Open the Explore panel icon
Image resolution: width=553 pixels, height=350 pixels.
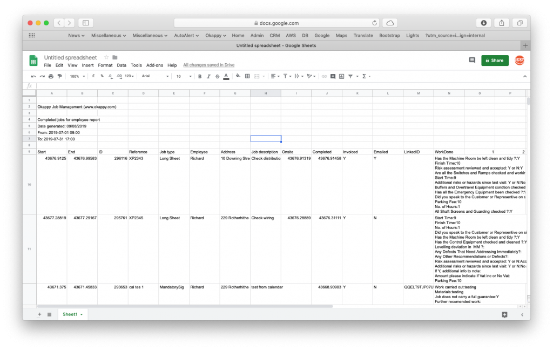505,315
